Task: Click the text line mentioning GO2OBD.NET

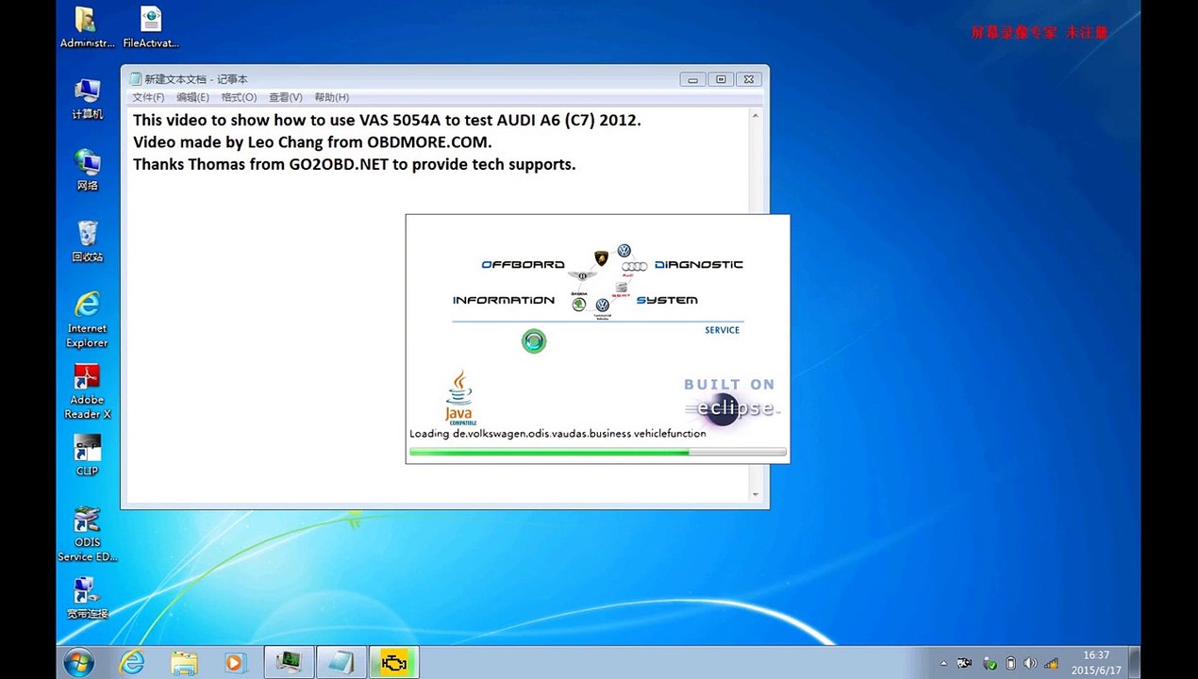Action: [x=354, y=164]
